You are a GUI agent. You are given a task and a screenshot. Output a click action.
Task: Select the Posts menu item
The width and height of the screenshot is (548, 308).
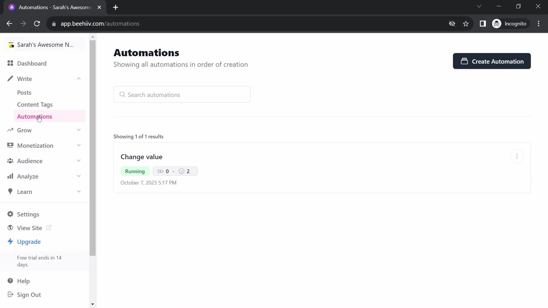click(24, 92)
